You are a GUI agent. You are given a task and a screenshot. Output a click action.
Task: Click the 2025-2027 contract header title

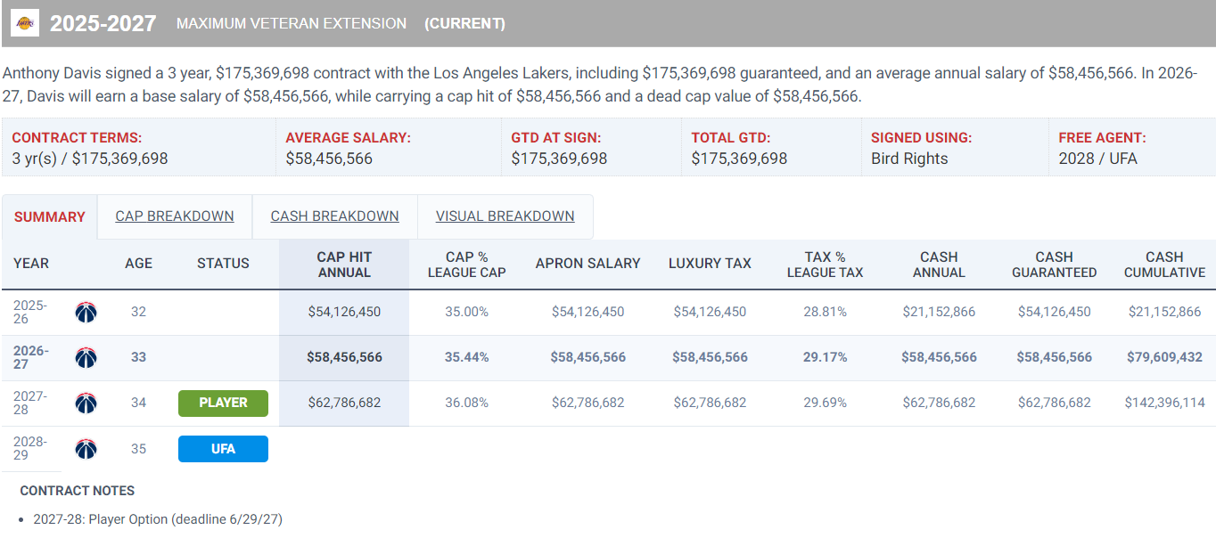(x=103, y=23)
